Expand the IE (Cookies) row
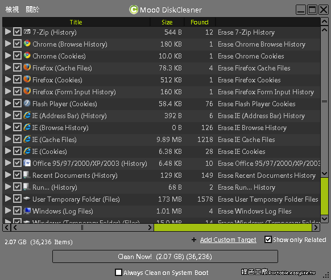 8,151
